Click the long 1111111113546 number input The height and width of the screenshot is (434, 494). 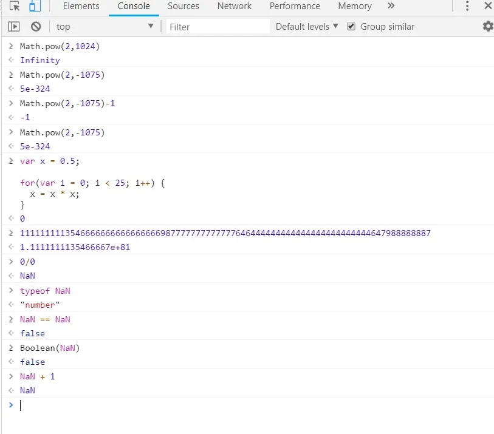225,233
